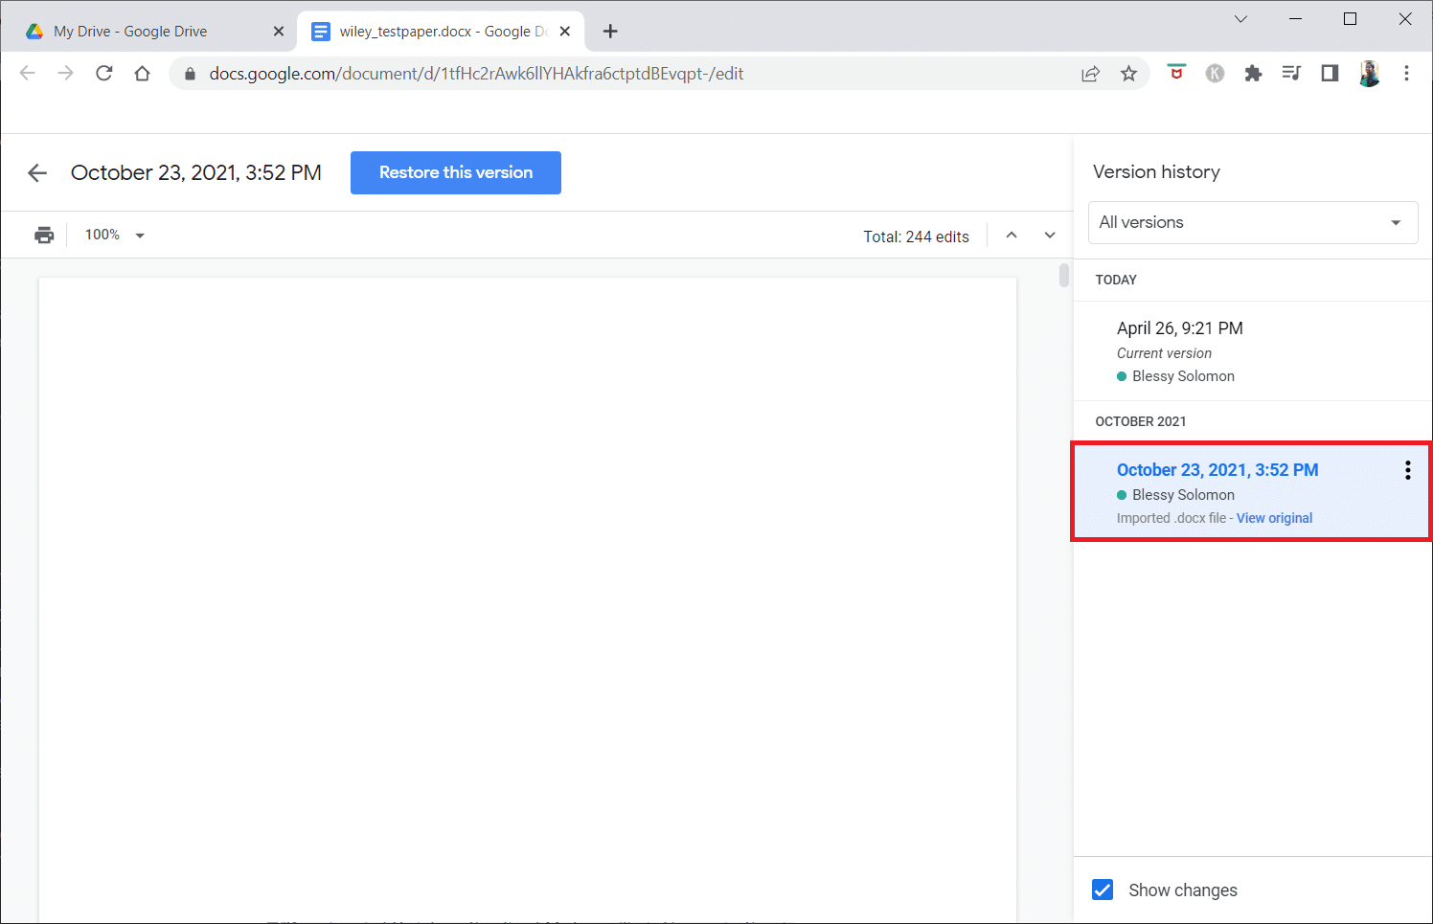Click Restore this version button

tap(456, 172)
